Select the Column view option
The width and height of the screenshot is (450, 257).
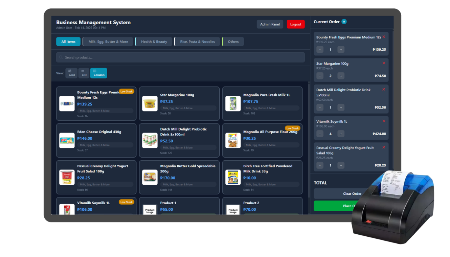click(98, 73)
